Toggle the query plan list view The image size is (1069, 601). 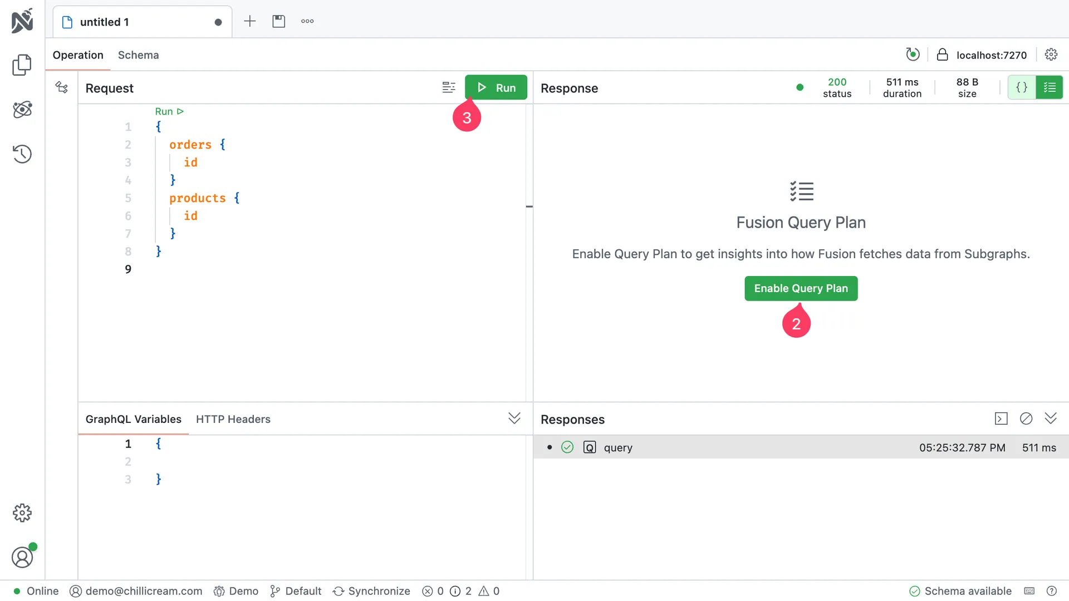click(x=1050, y=87)
